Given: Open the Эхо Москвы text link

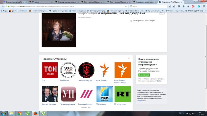Looking at the screenshot, I should coord(64,80).
